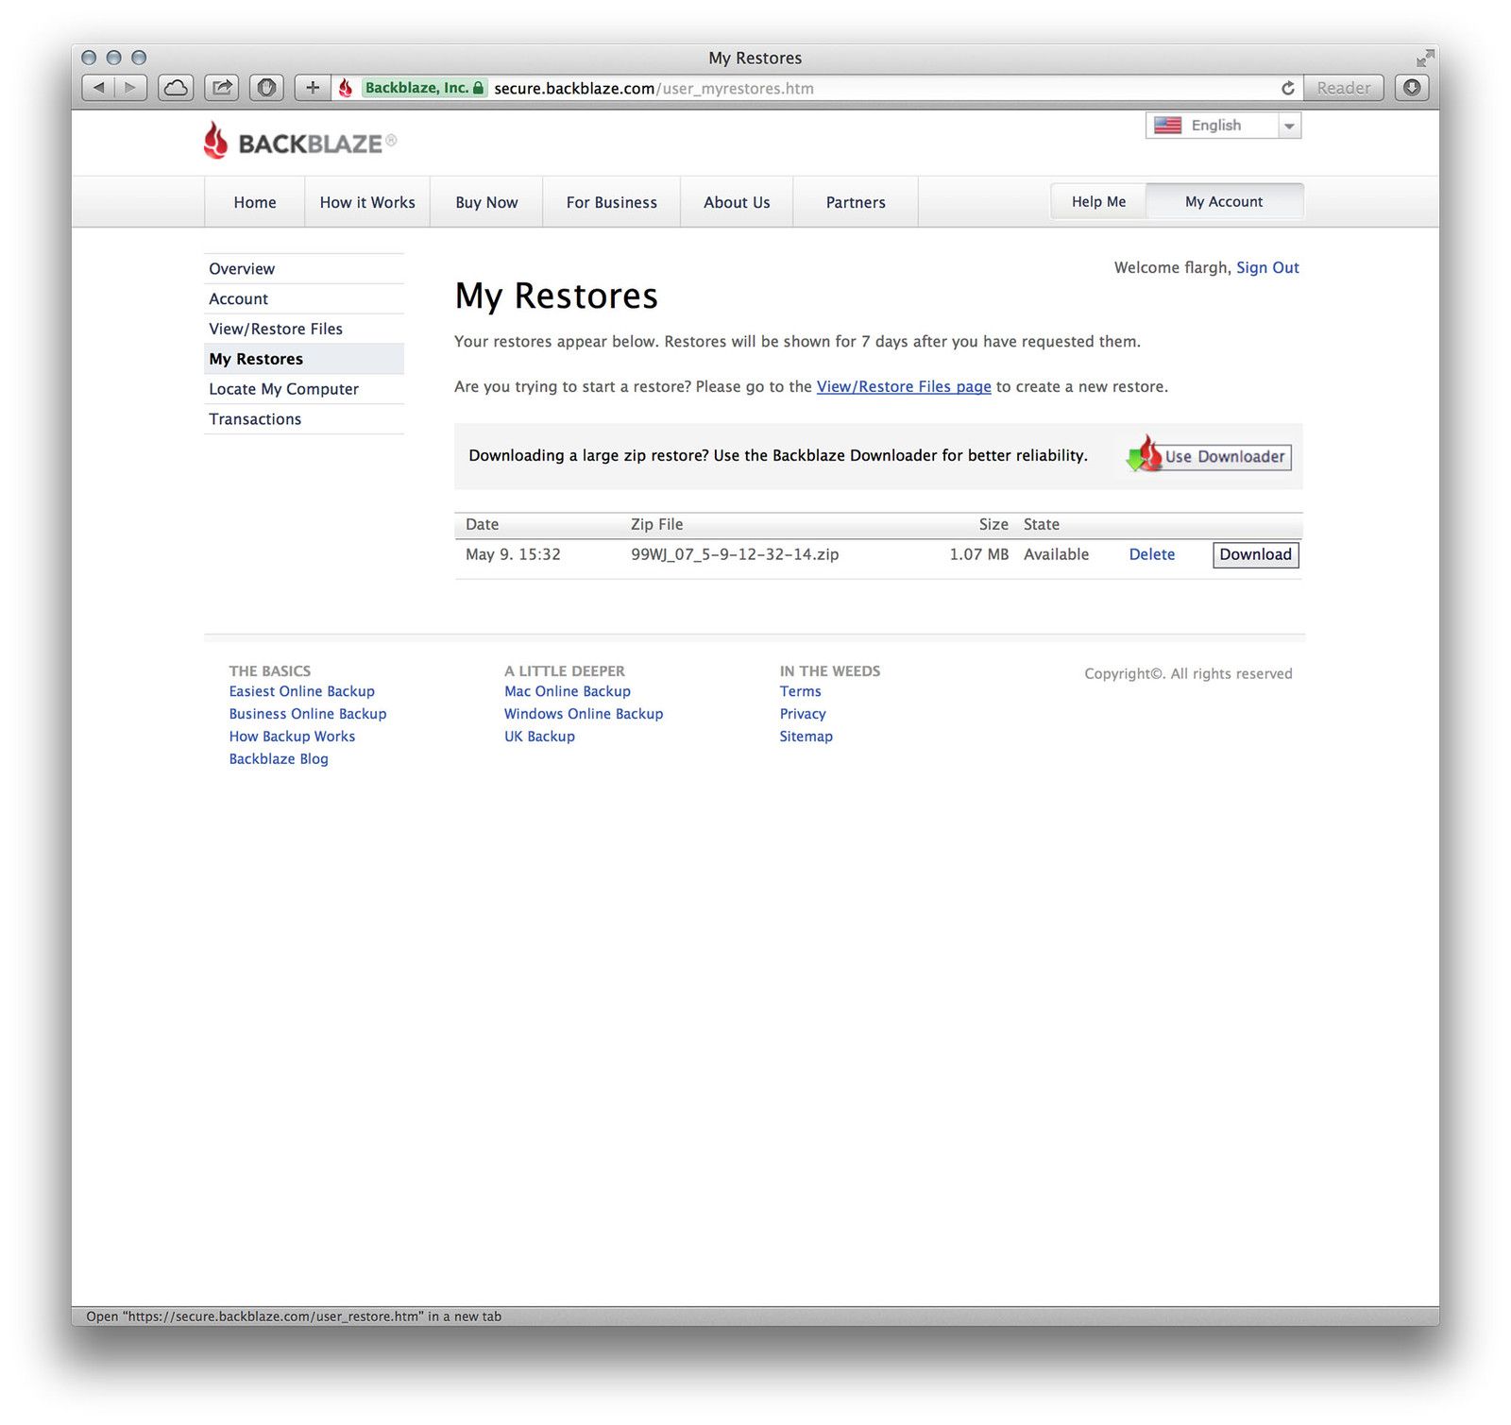Click the share icon in the browser toolbar
The height and width of the screenshot is (1425, 1511).
[221, 87]
